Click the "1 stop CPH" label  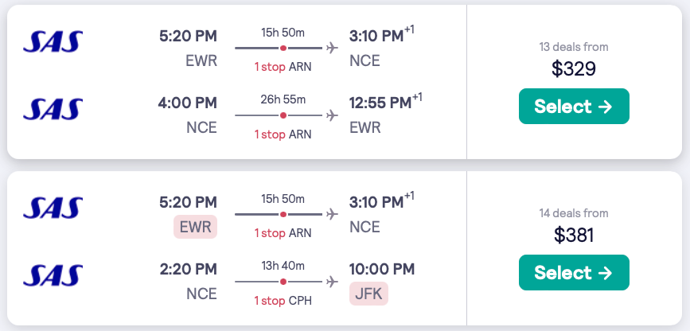(283, 300)
